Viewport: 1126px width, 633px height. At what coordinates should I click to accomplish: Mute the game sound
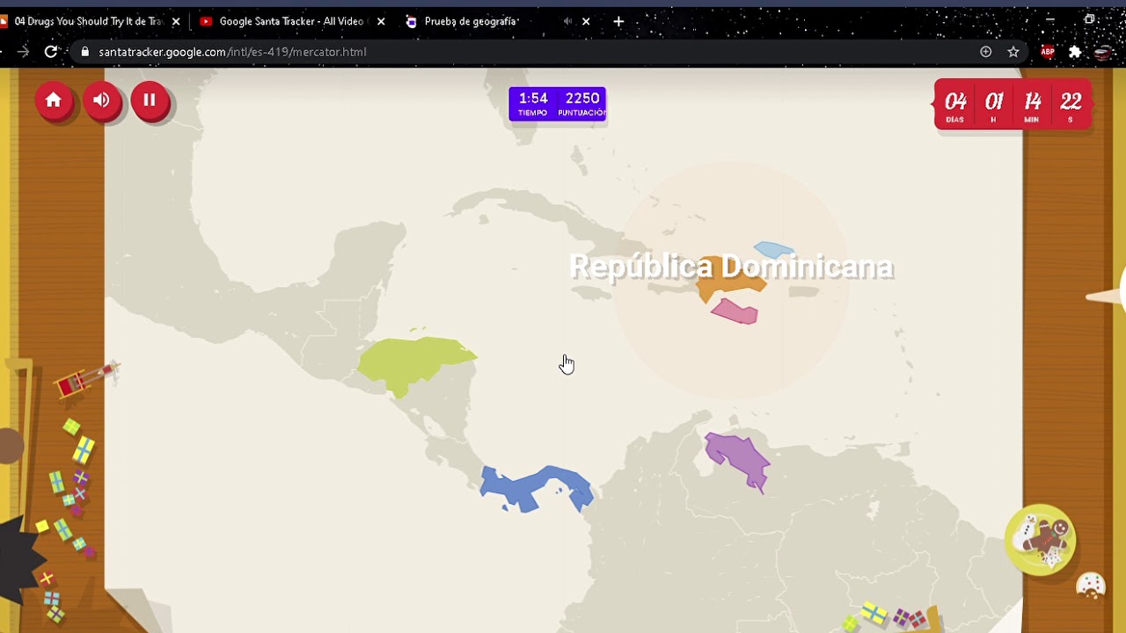click(102, 100)
